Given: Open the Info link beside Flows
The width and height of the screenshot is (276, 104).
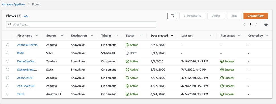Looking at the screenshot, I should pyautogui.click(x=26, y=16).
